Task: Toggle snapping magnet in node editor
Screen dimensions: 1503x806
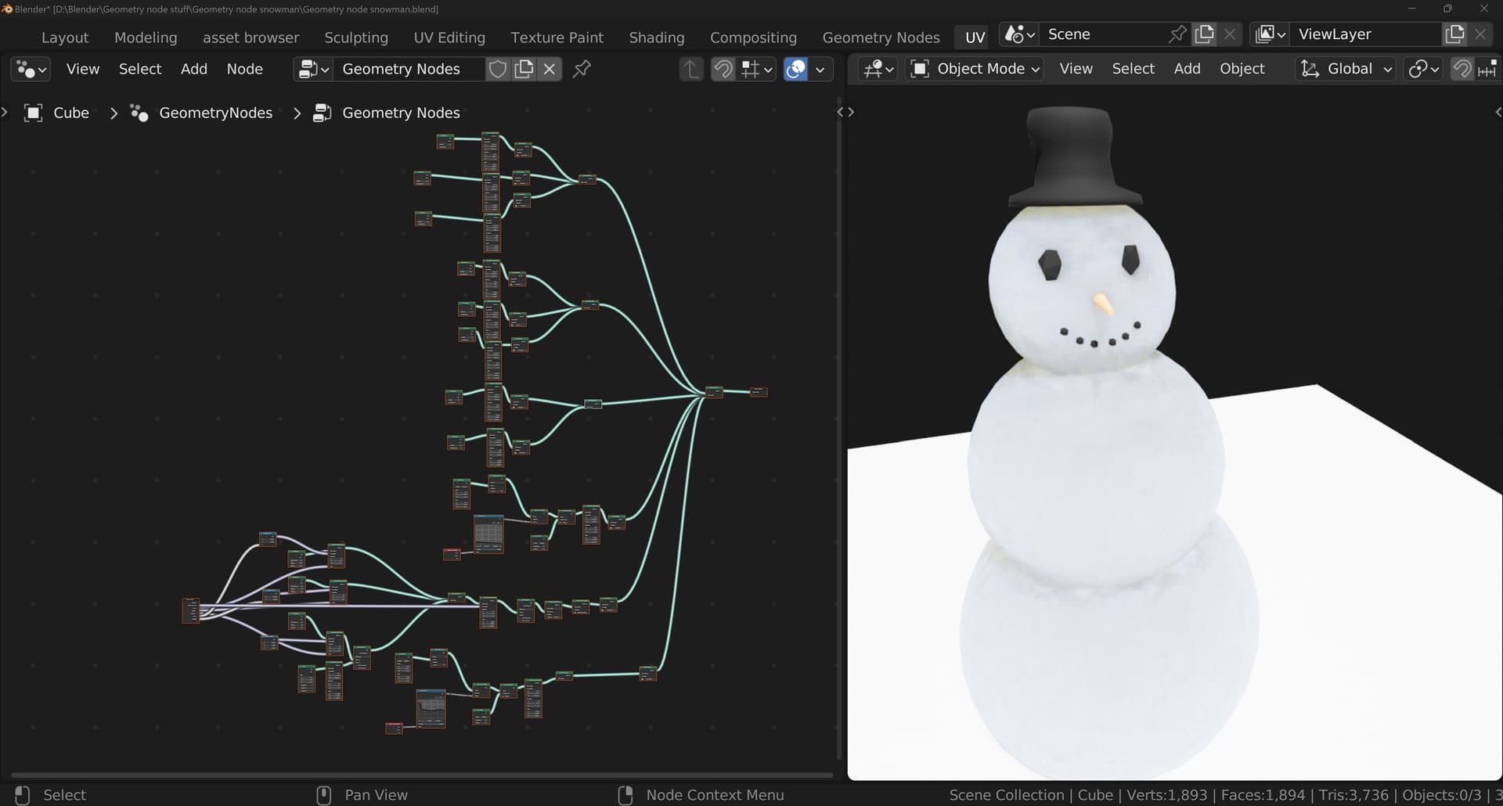Action: pyautogui.click(x=723, y=69)
